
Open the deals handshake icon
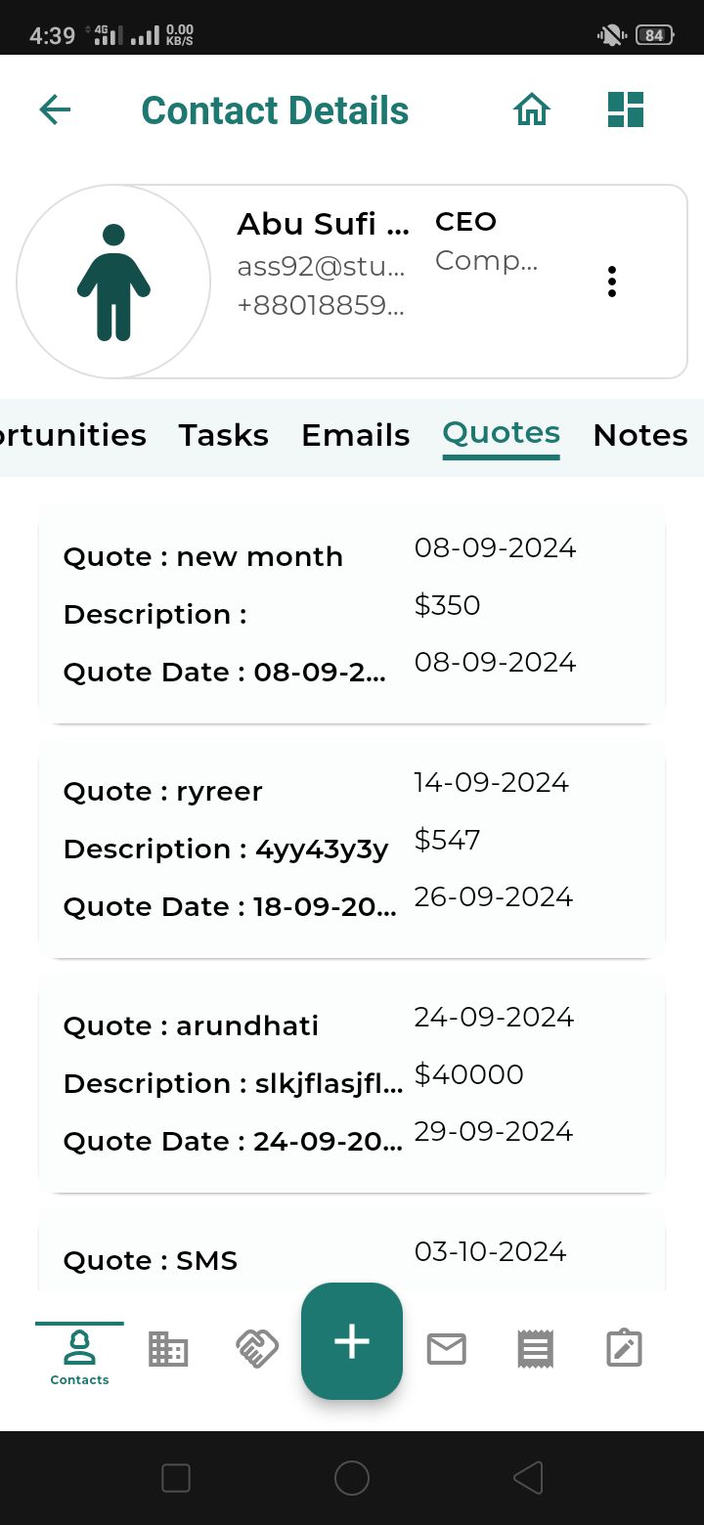257,1350
